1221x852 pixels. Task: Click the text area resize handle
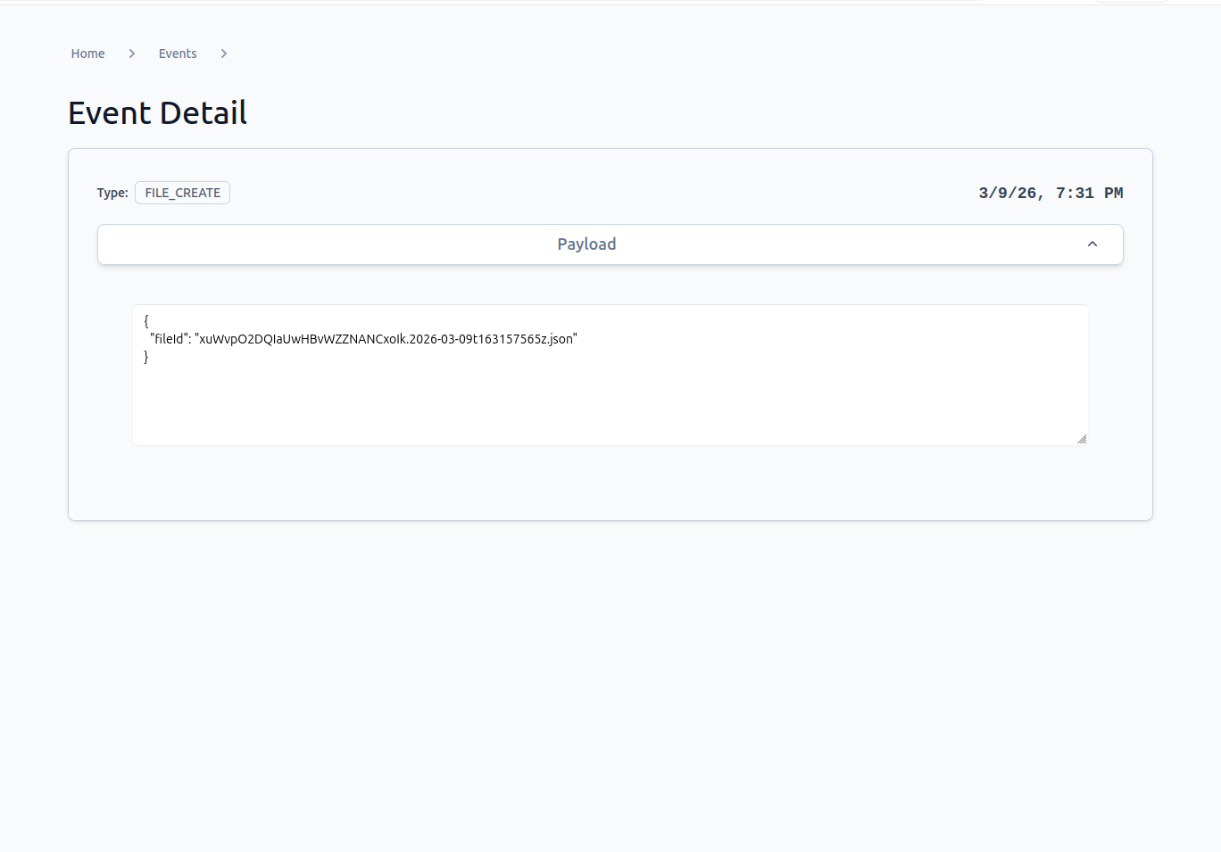pyautogui.click(x=1082, y=439)
